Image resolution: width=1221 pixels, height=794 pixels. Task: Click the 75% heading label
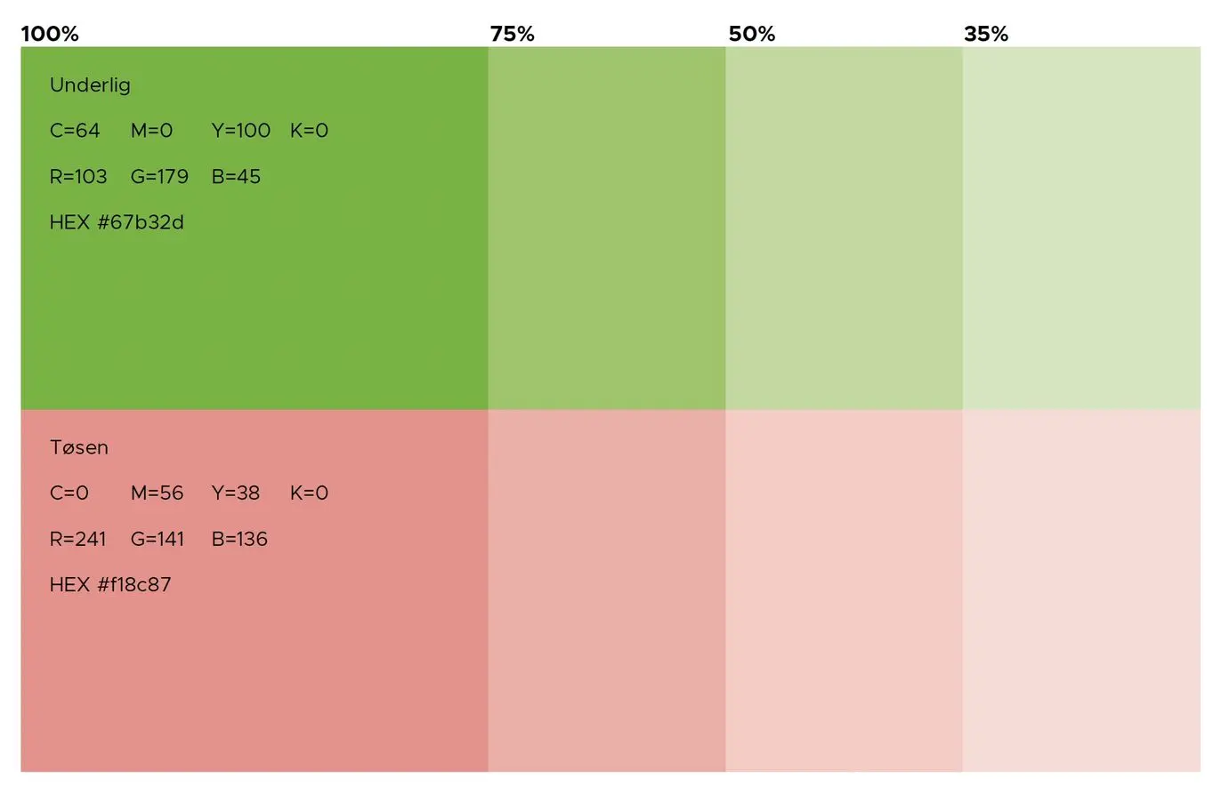click(x=513, y=35)
